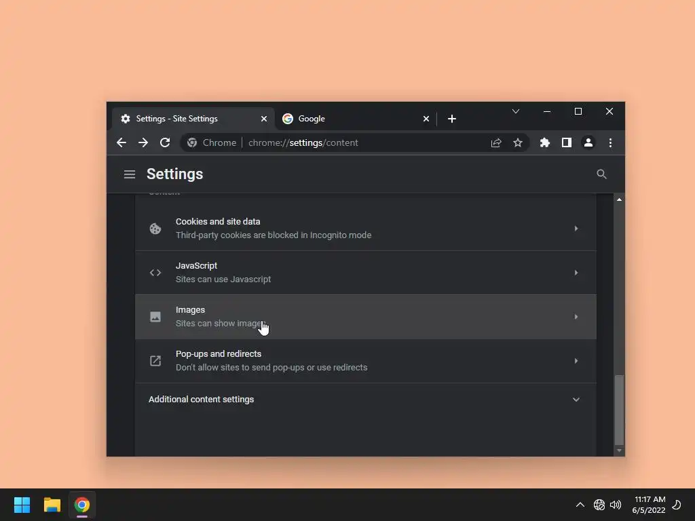Click the Chrome site info icon in address bar

click(192, 142)
